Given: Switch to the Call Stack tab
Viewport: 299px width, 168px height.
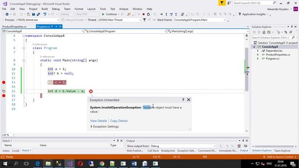Looking at the screenshot, I should [x=153, y=151].
